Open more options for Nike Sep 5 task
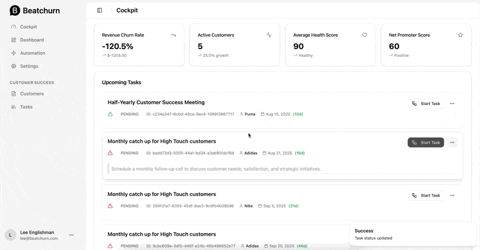480x250 pixels. coord(452,195)
